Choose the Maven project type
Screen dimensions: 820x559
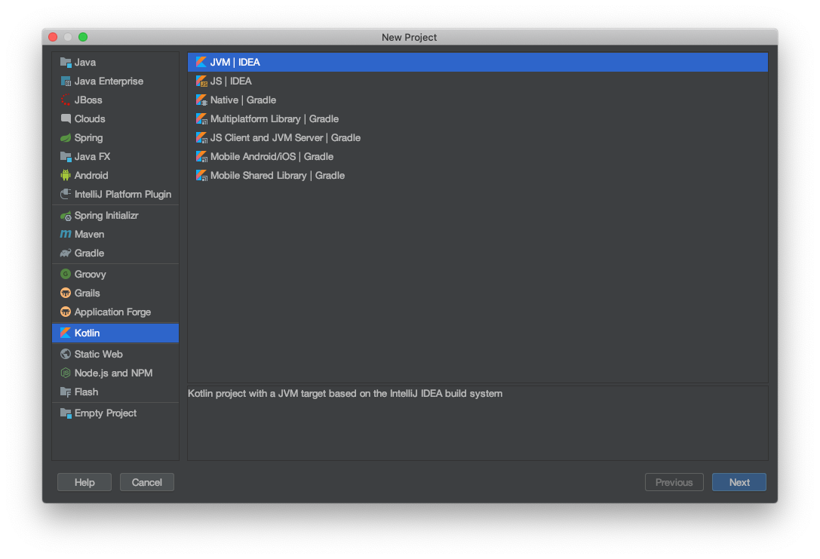pyautogui.click(x=115, y=235)
